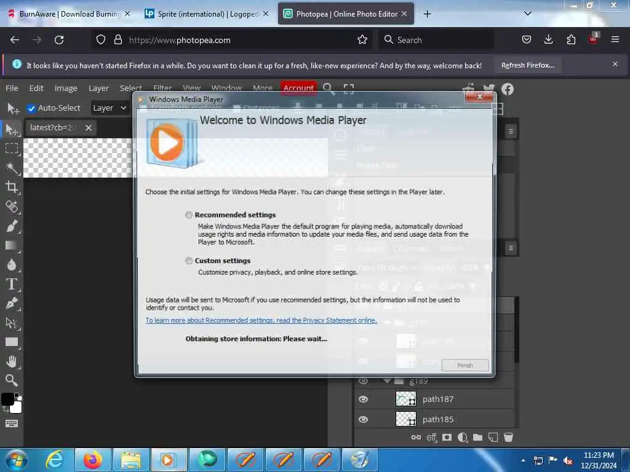Select the Hand tool
This screenshot has width=630, height=472.
pos(12,361)
